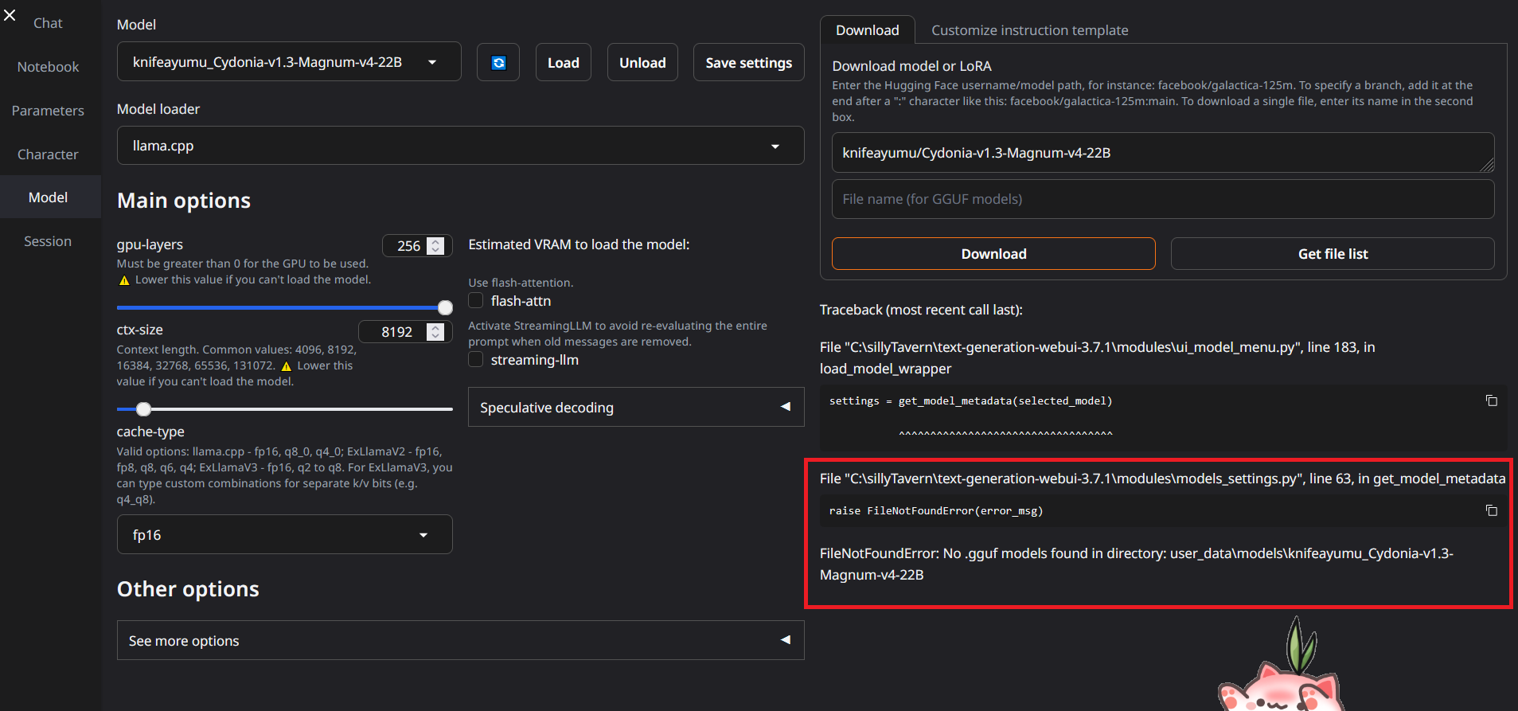The width and height of the screenshot is (1518, 711).
Task: Click the 'Traceback (most recent call last):' line
Action: 921,310
